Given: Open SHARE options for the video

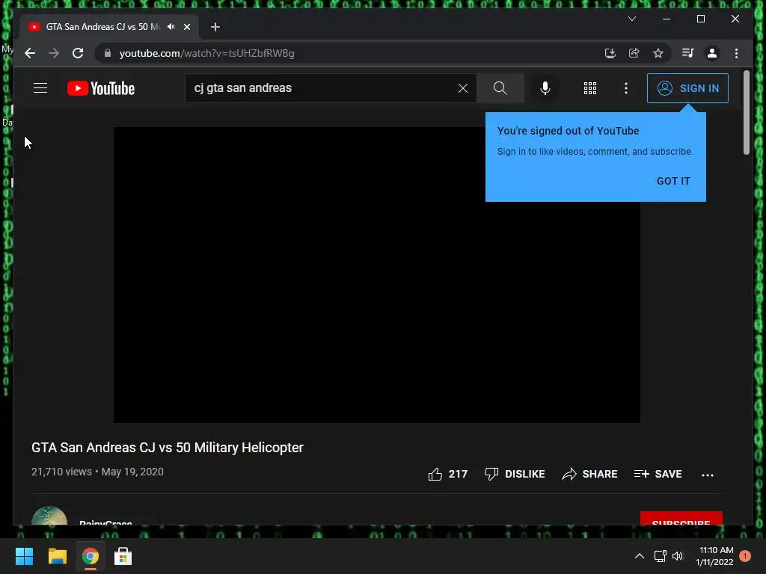Looking at the screenshot, I should (589, 474).
